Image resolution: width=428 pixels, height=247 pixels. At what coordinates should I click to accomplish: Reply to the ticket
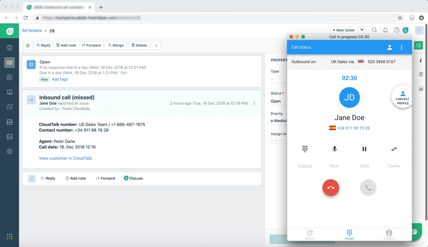(43, 45)
